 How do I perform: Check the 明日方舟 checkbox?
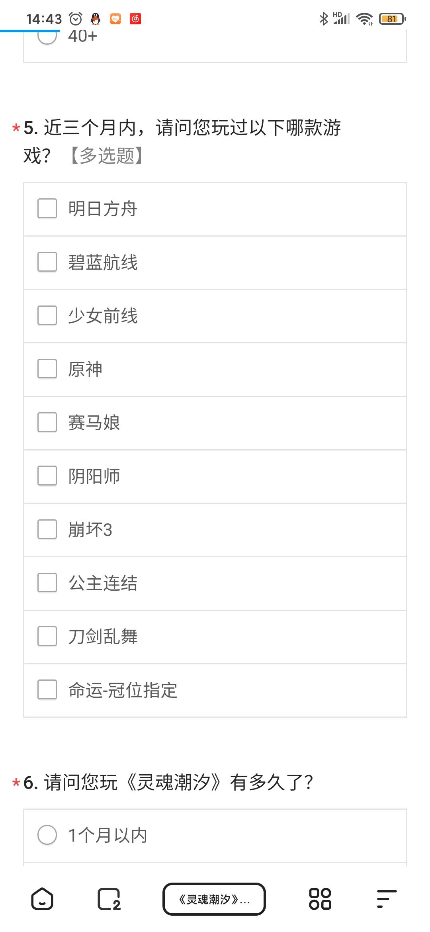pos(47,209)
